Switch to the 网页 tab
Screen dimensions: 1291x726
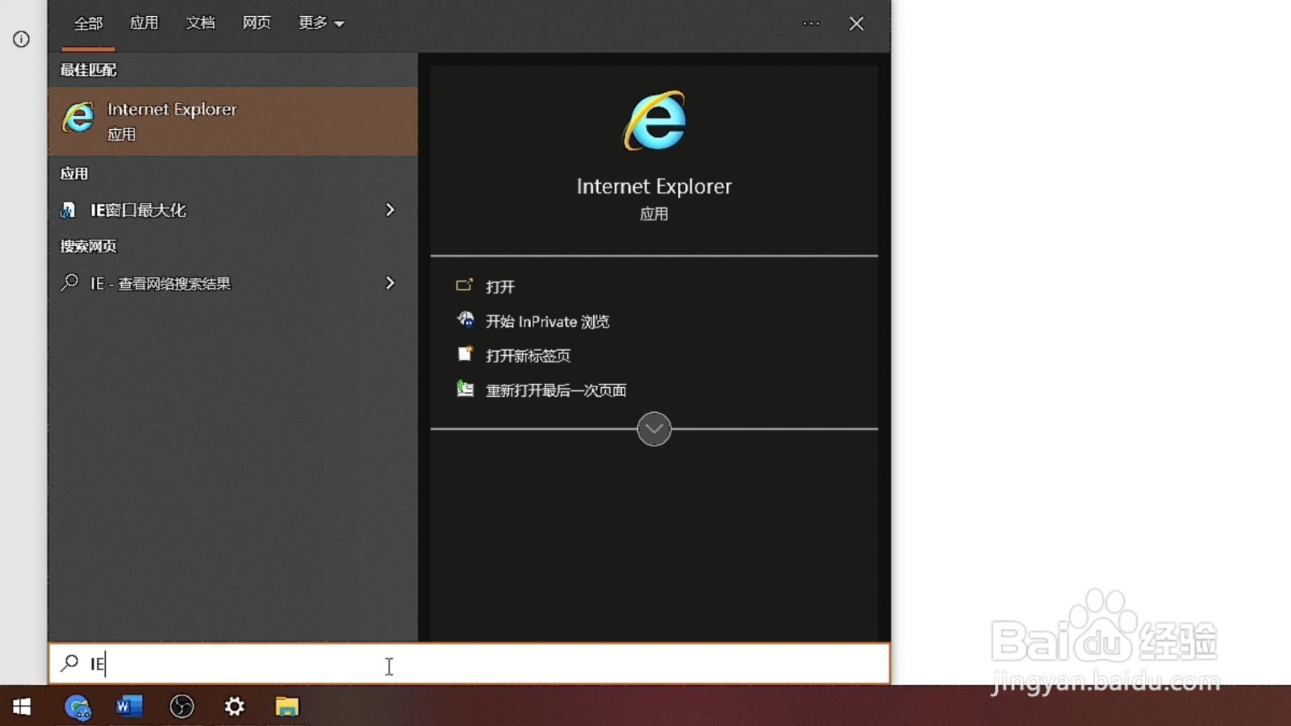click(x=257, y=23)
